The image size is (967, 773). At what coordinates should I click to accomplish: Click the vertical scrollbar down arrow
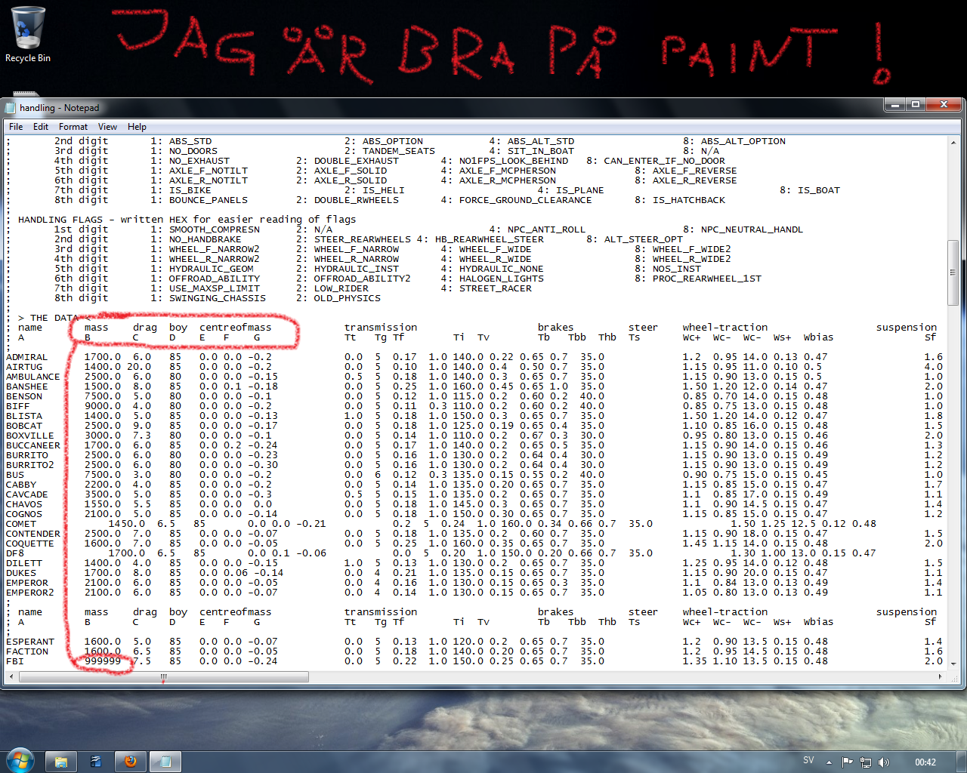(x=953, y=664)
